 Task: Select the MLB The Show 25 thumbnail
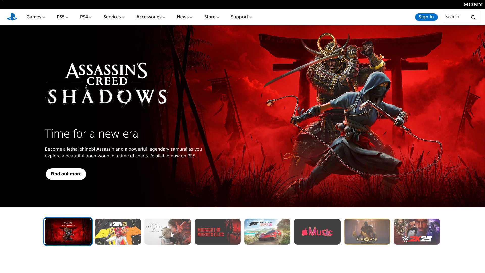[118, 232]
